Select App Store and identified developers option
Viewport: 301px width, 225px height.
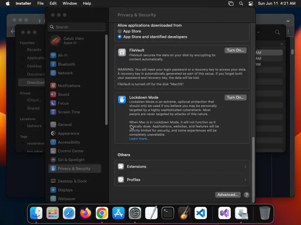tap(120, 37)
